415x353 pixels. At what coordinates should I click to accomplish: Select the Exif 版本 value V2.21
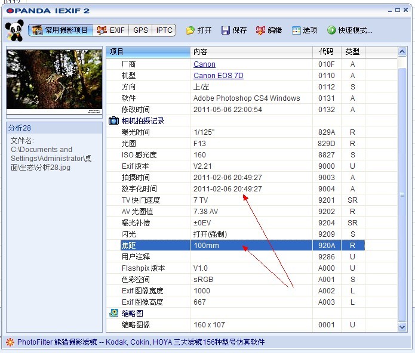202,166
